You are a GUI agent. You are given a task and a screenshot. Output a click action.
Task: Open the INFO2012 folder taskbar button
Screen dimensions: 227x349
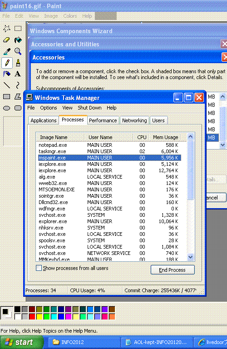[x=84, y=342]
